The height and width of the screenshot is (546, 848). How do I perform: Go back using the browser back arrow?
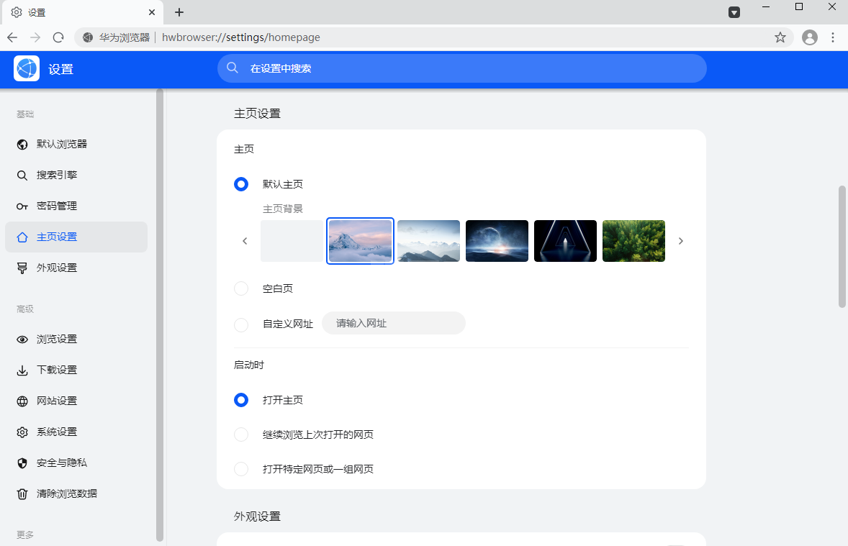point(12,37)
